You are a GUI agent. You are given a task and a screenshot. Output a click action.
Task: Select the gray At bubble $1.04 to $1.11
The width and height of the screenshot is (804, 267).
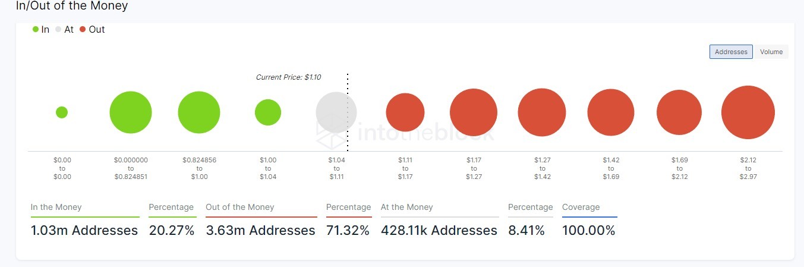(x=336, y=112)
